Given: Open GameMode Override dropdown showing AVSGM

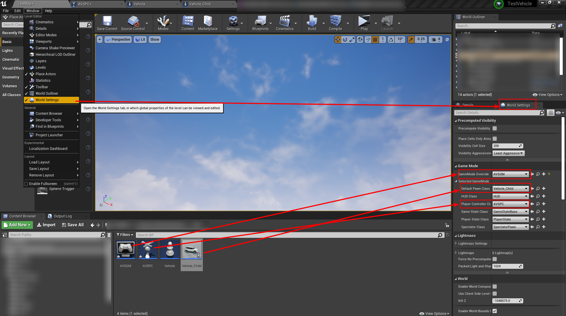Looking at the screenshot, I should [x=511, y=174].
